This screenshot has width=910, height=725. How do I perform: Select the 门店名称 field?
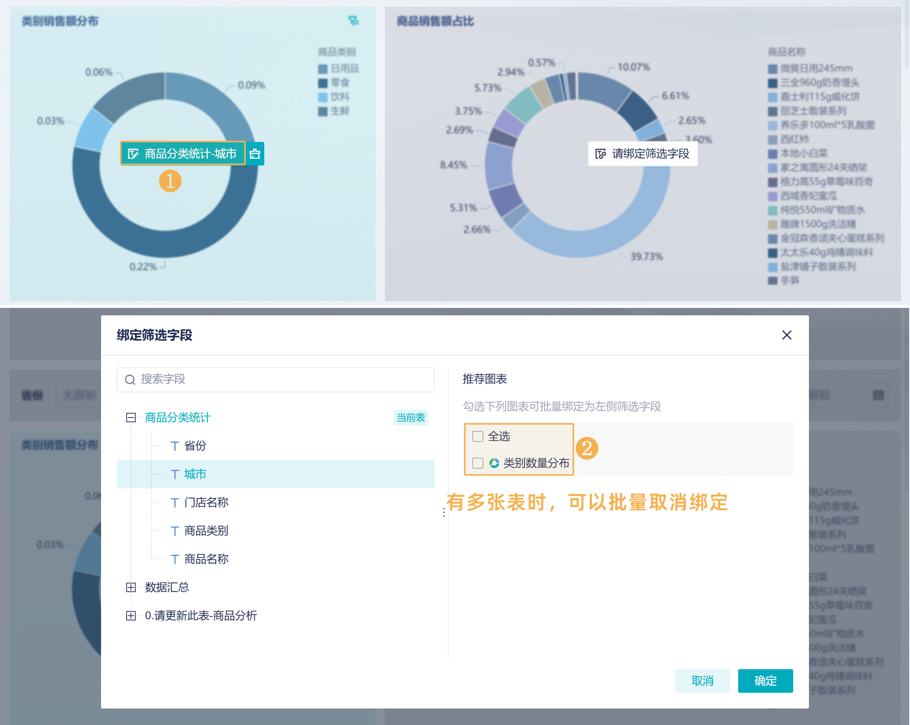(206, 502)
